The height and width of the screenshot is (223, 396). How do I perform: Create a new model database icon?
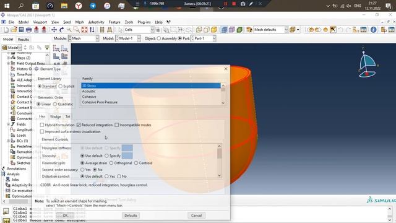point(6,30)
